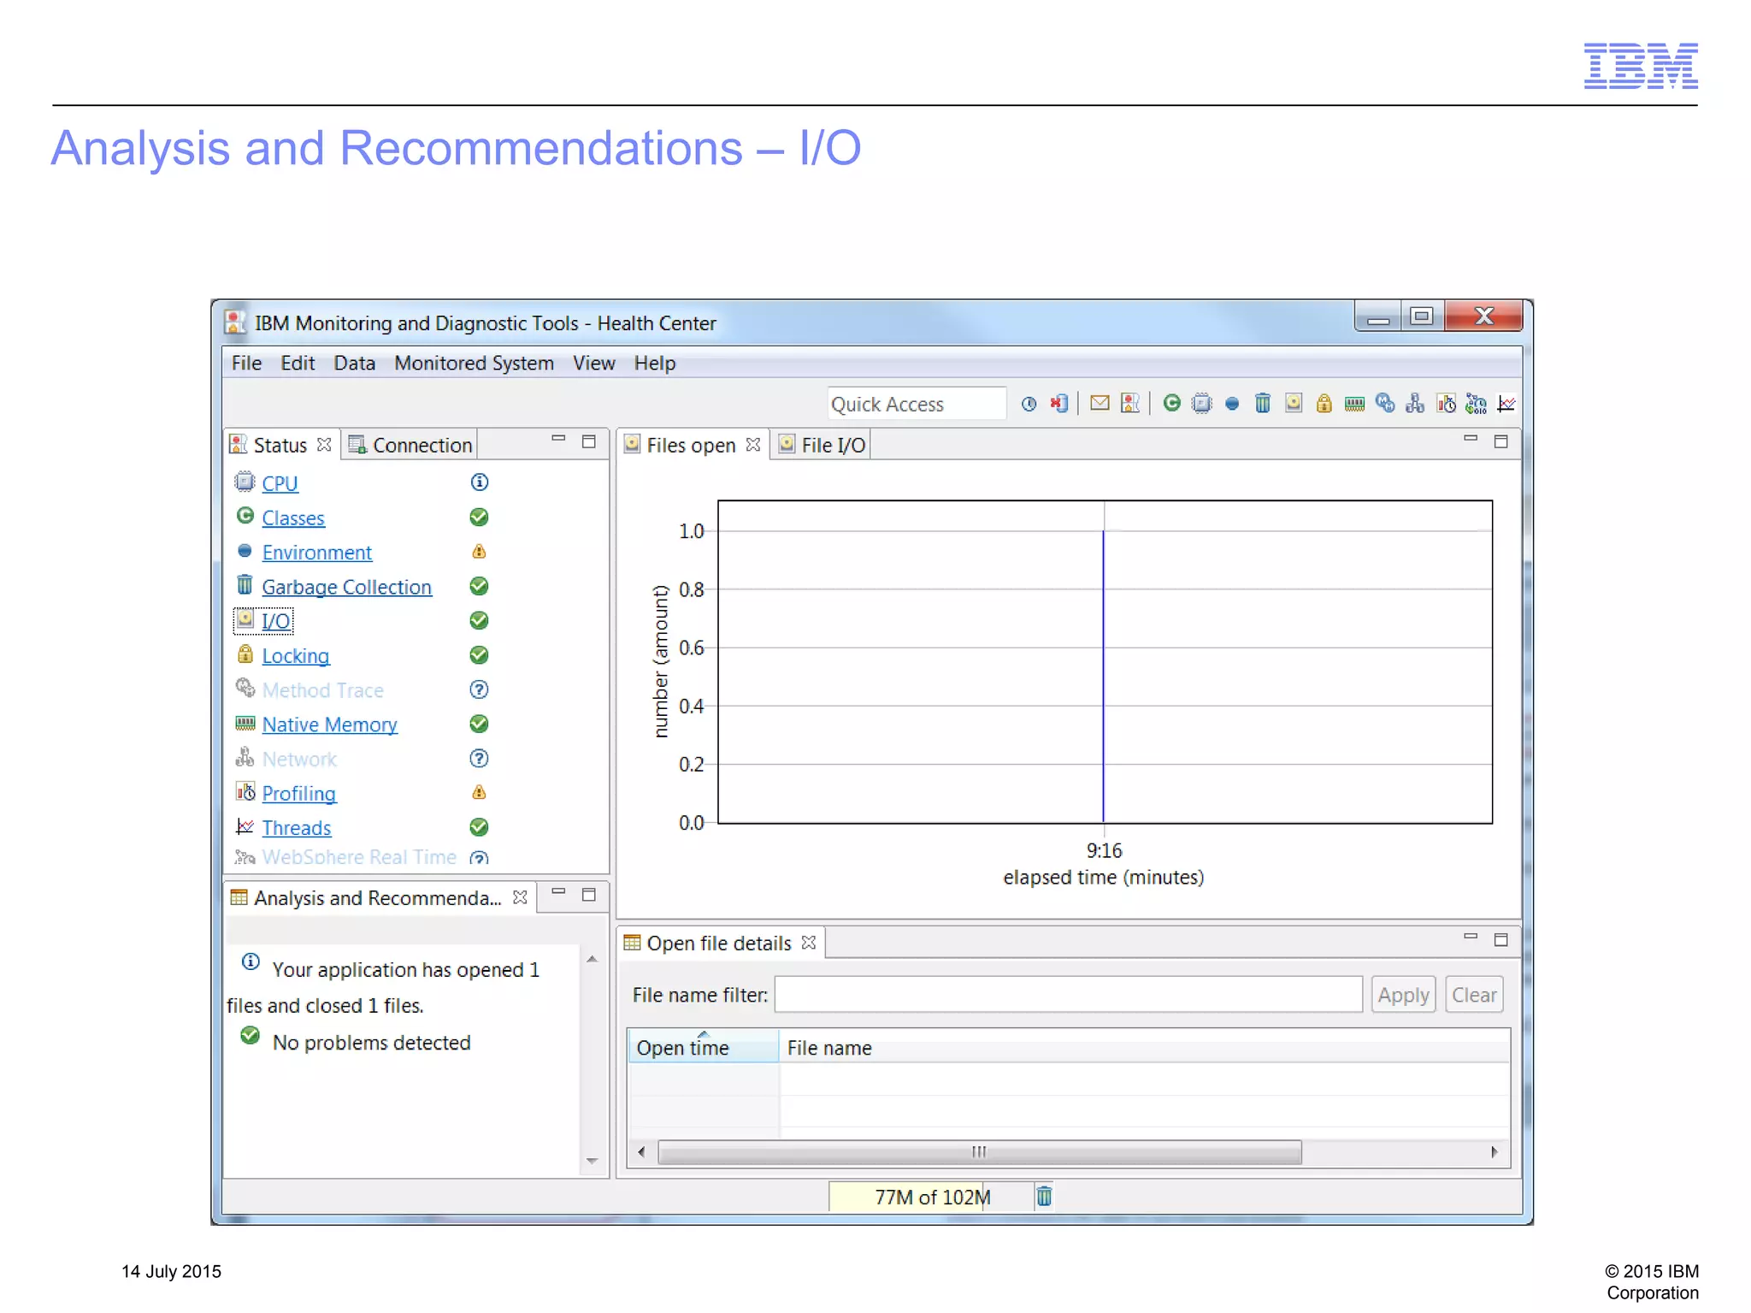Open Threads perspective graph toolbar icon

(x=1506, y=403)
